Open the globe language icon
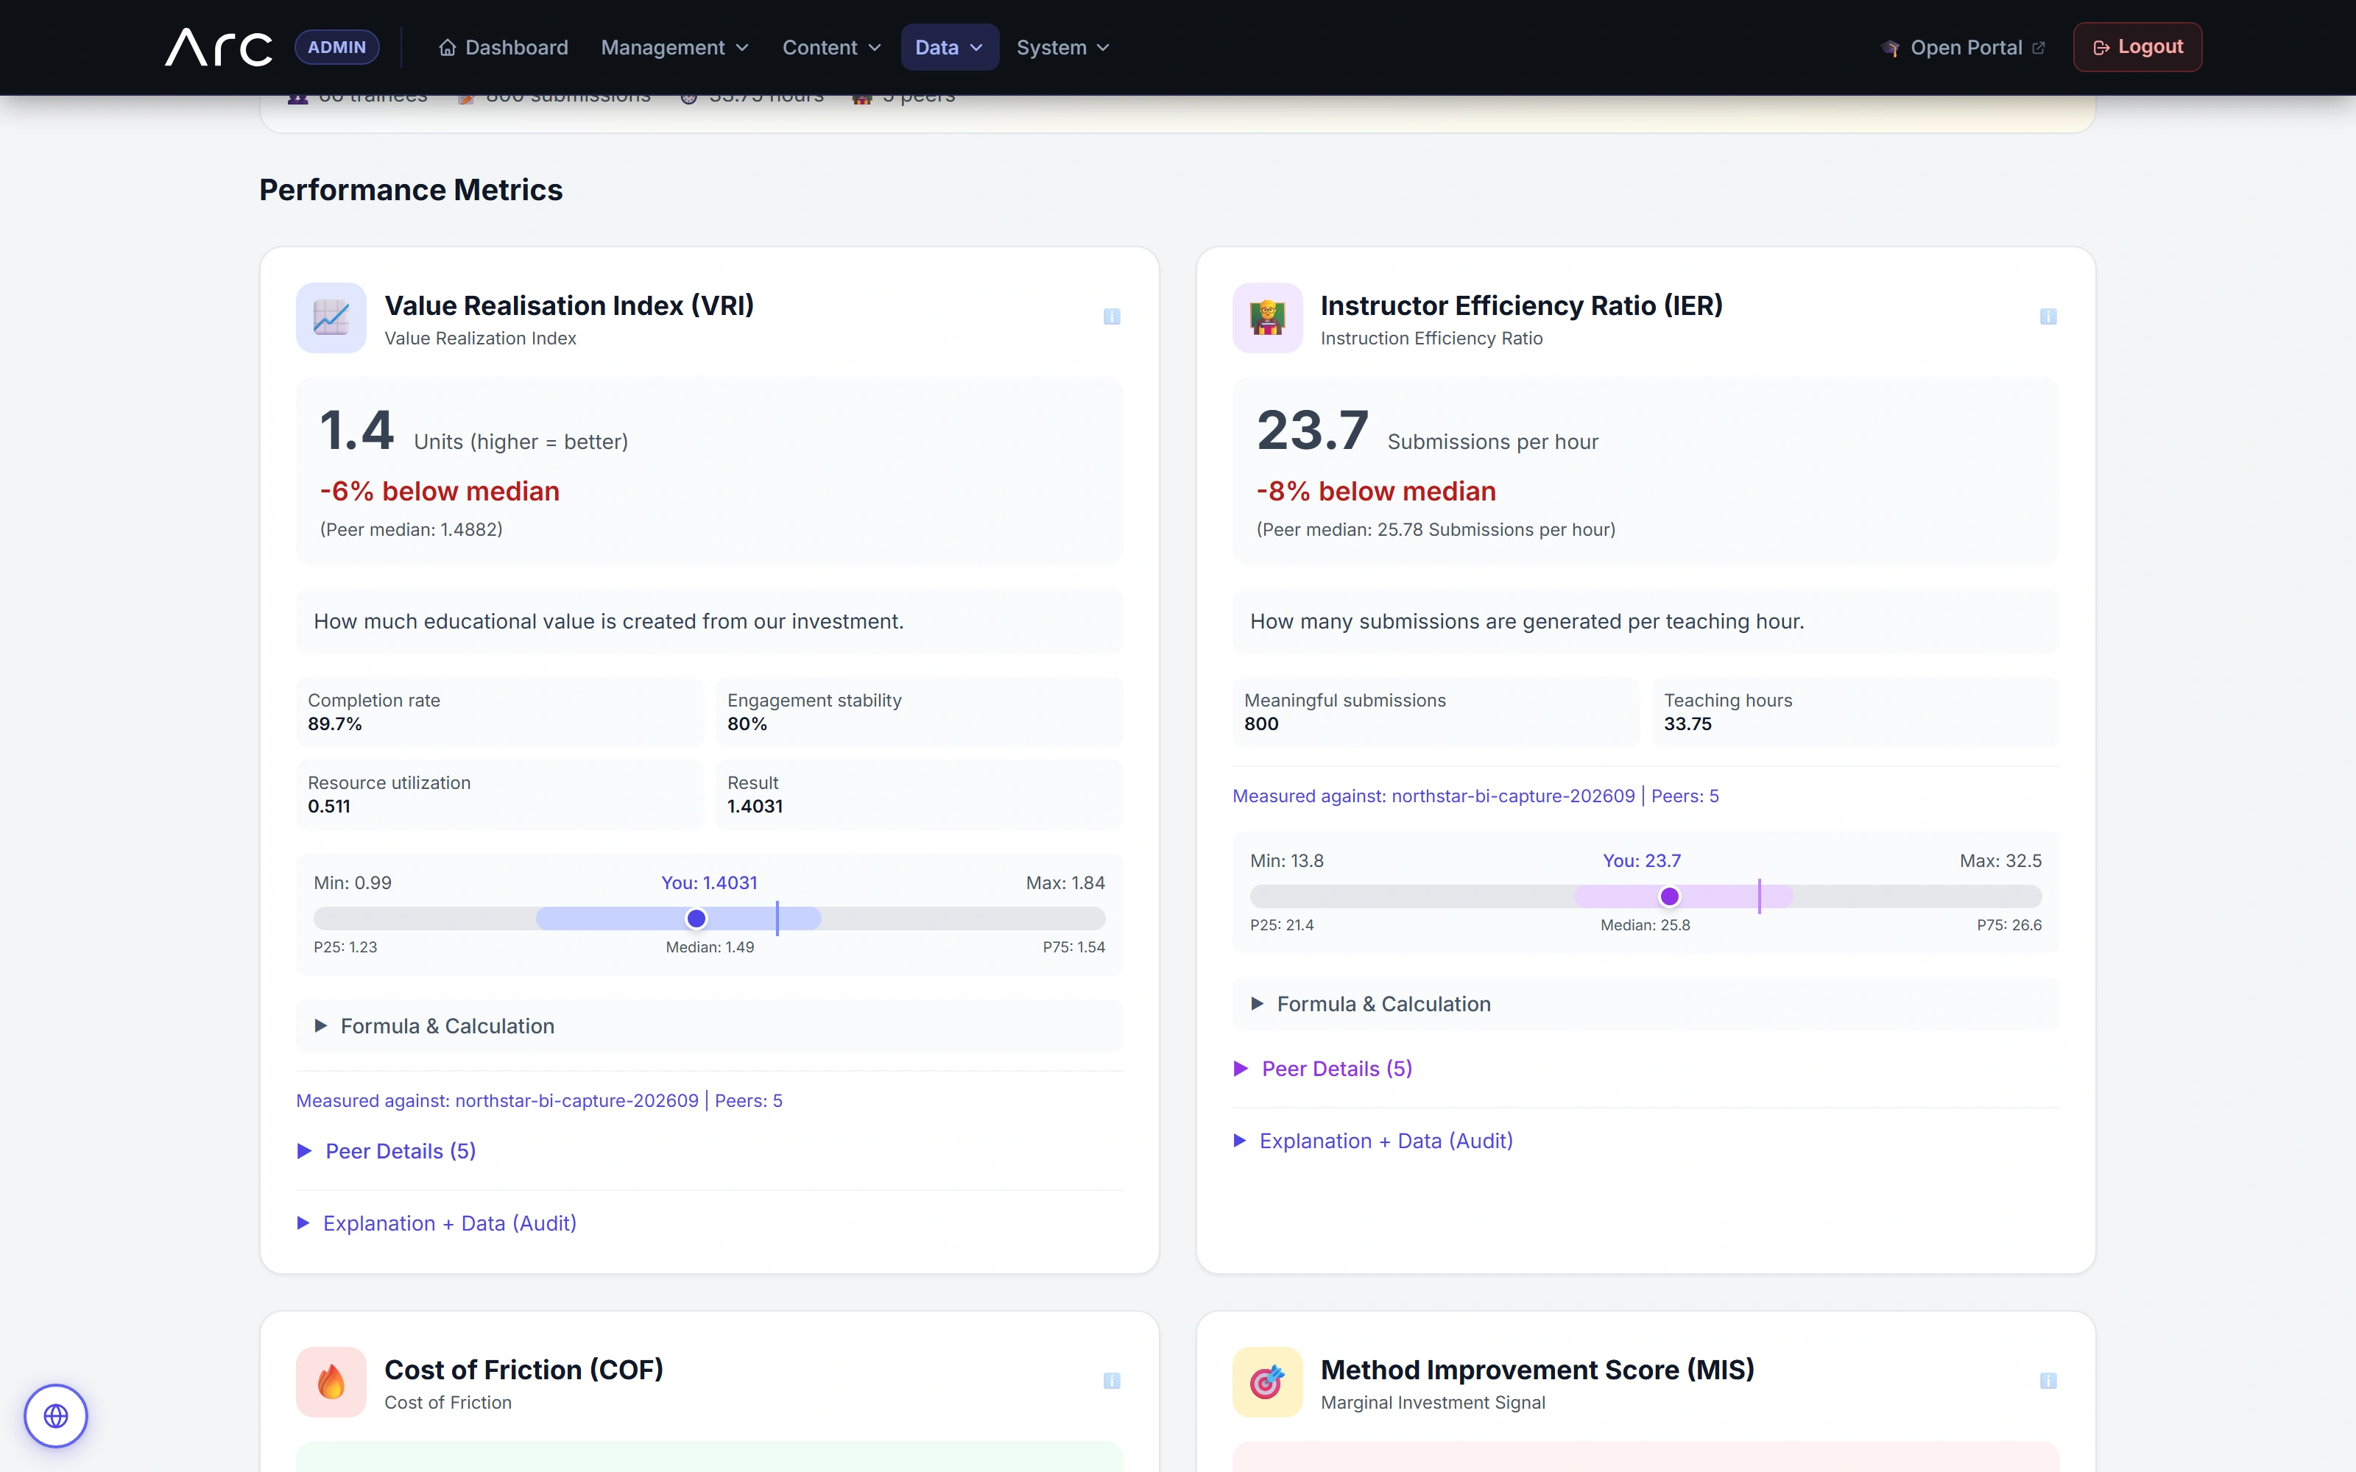Viewport: 2356px width, 1472px height. pos(55,1415)
